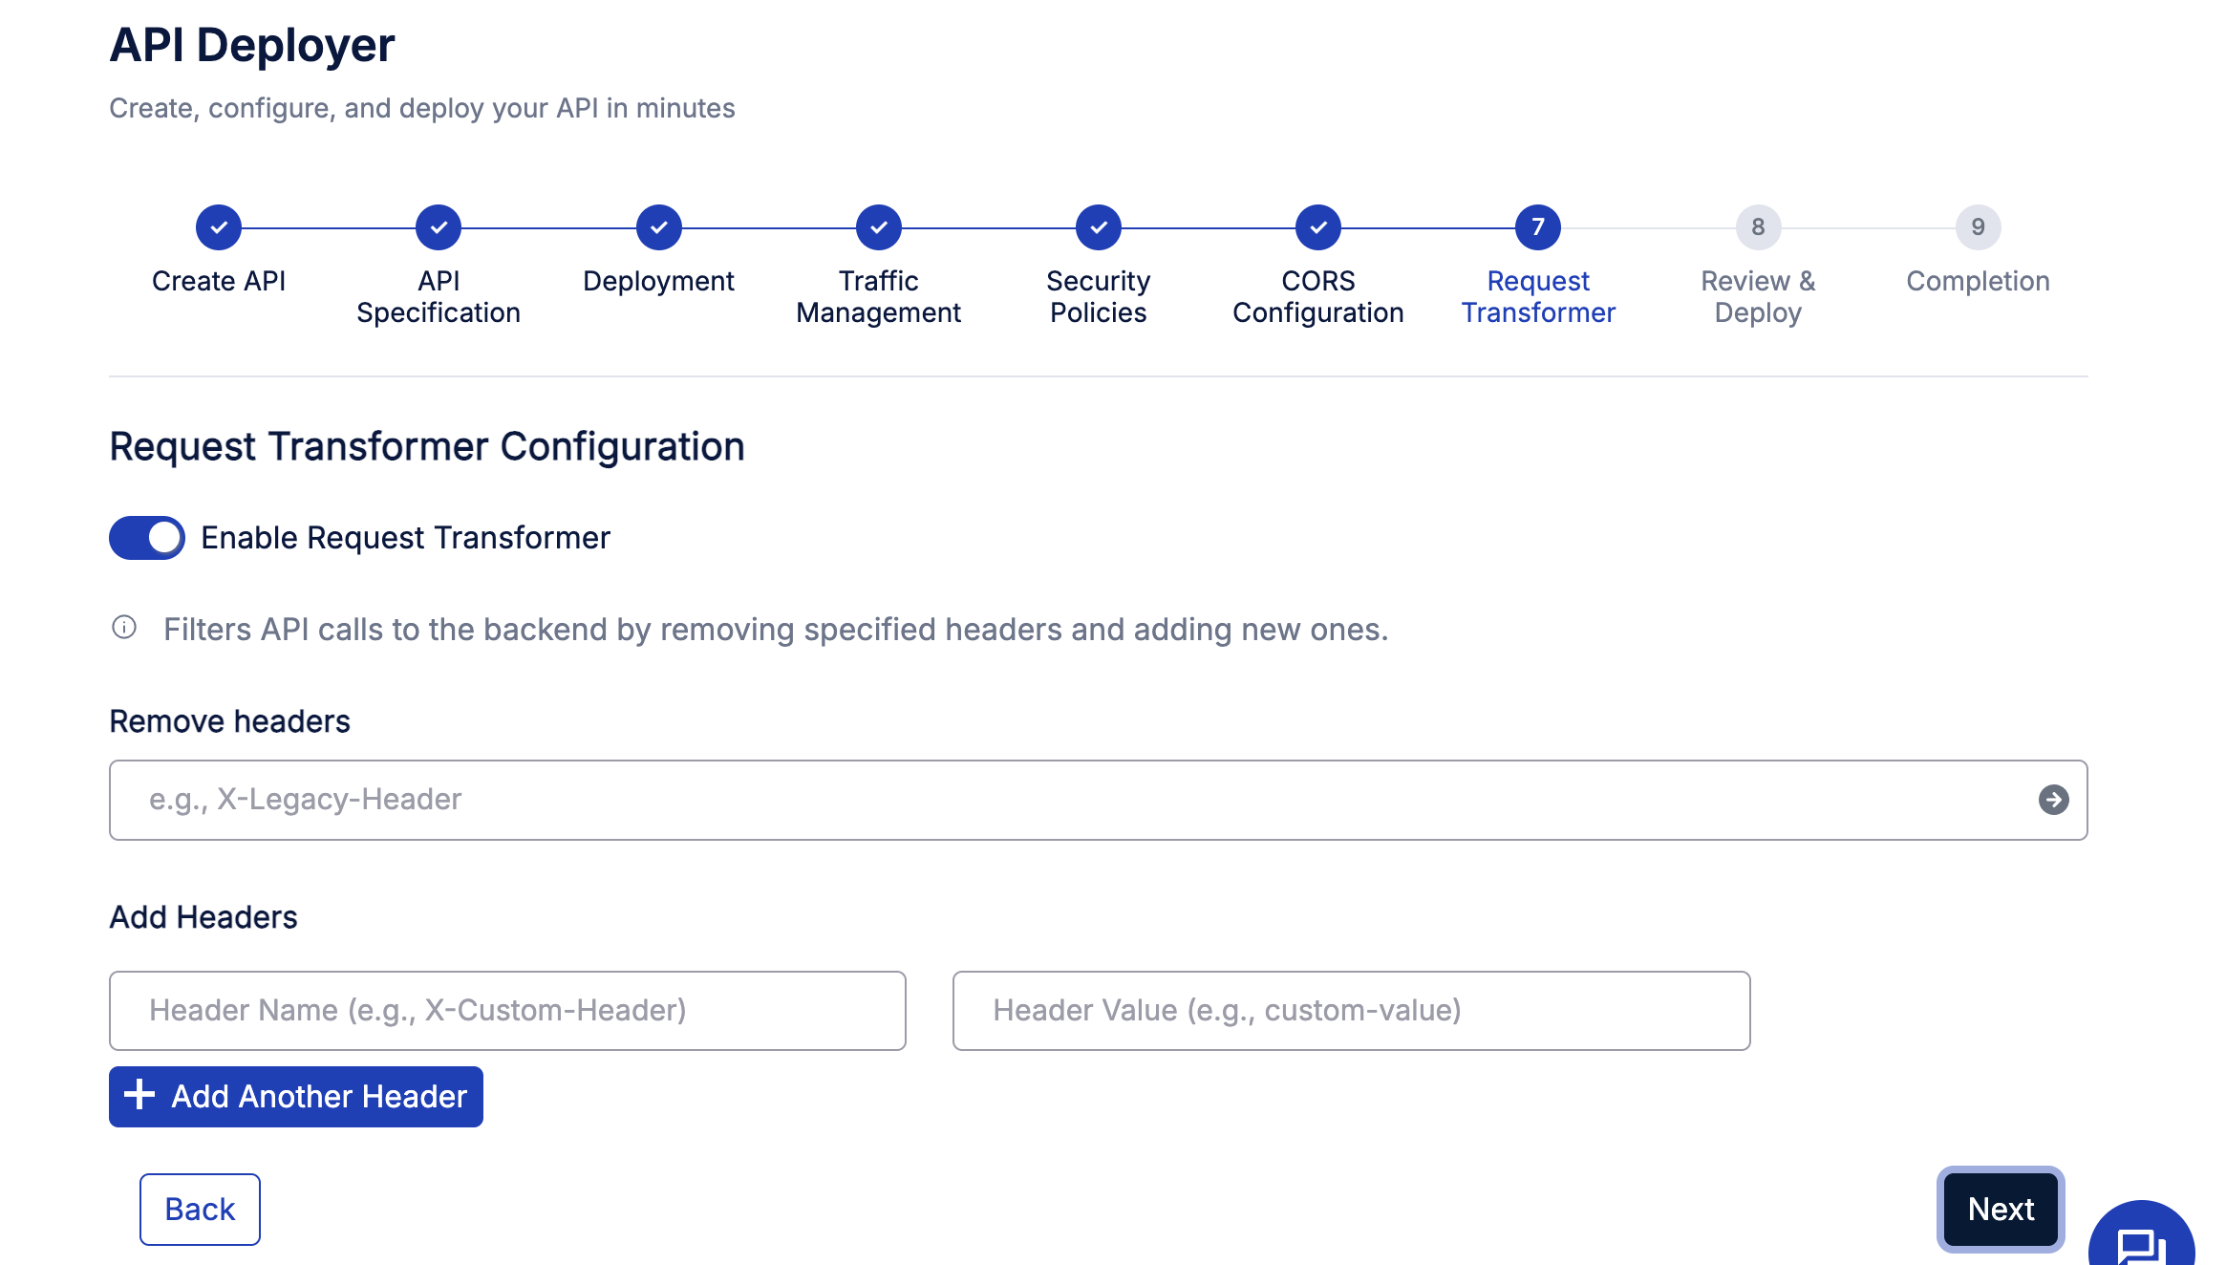Go to Traffic Management step icon

[879, 227]
